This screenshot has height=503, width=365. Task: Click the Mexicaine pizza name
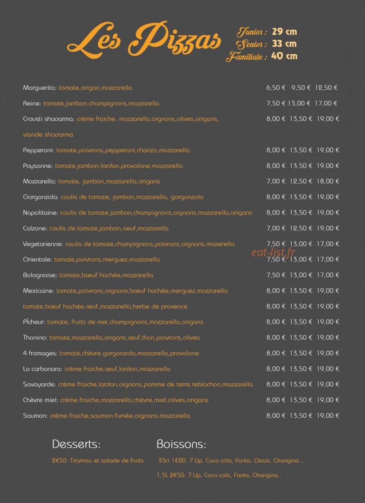click(x=38, y=291)
